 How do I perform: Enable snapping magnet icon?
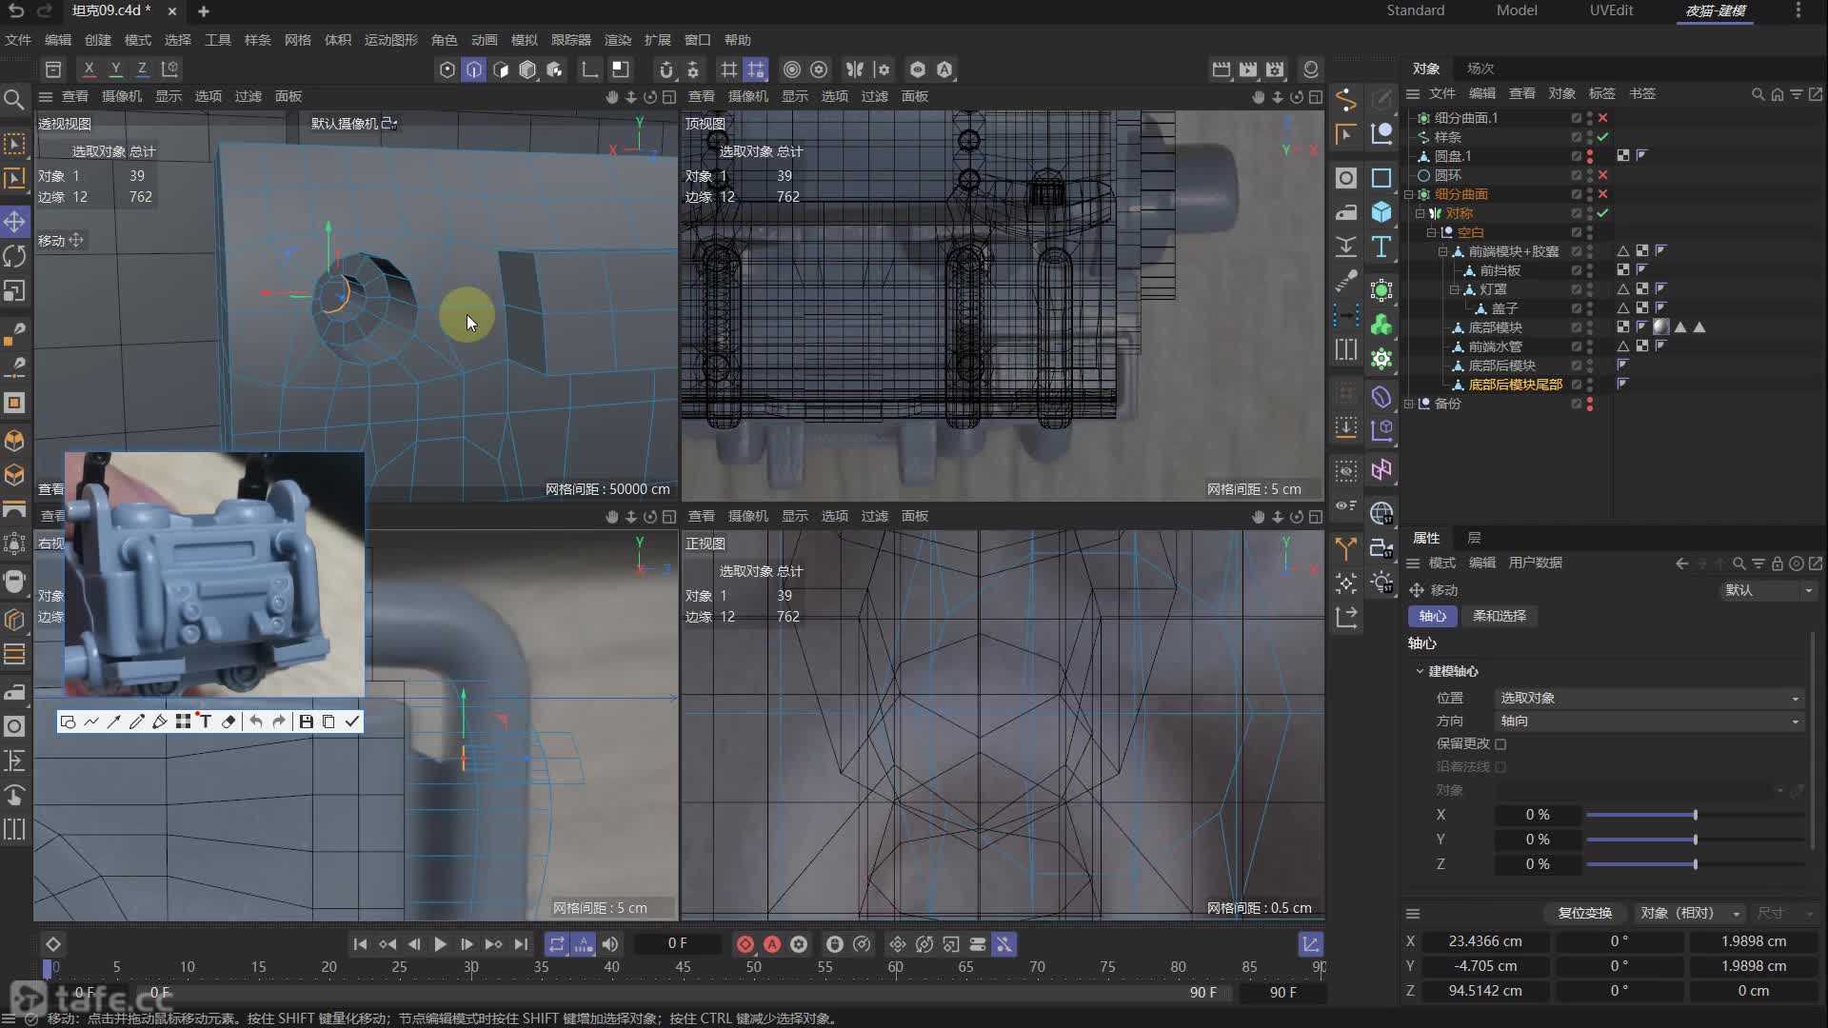(666, 69)
